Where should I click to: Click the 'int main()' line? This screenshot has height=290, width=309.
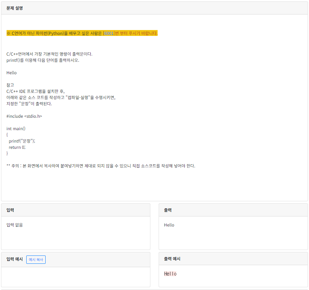click(16, 128)
